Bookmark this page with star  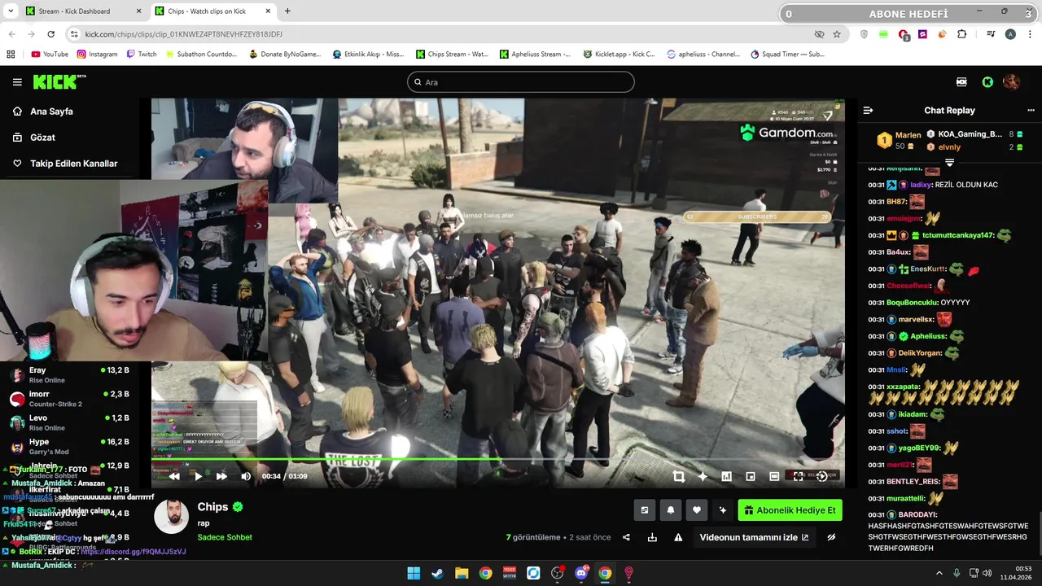(838, 34)
